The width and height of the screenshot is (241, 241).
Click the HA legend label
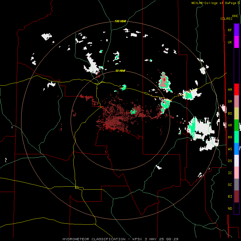pos(230,90)
